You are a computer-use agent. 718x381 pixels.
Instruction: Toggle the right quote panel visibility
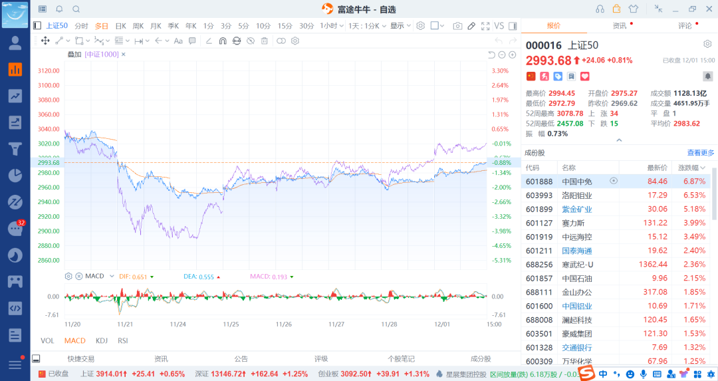click(x=513, y=26)
